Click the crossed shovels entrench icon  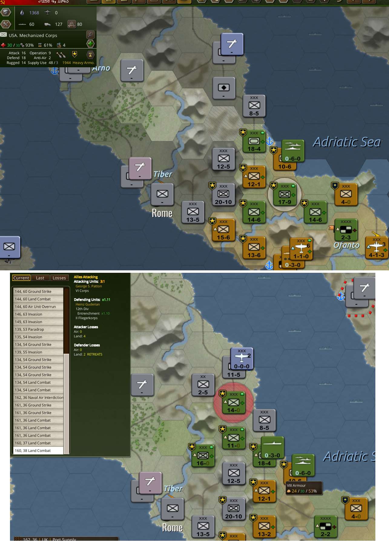pyautogui.click(x=61, y=55)
